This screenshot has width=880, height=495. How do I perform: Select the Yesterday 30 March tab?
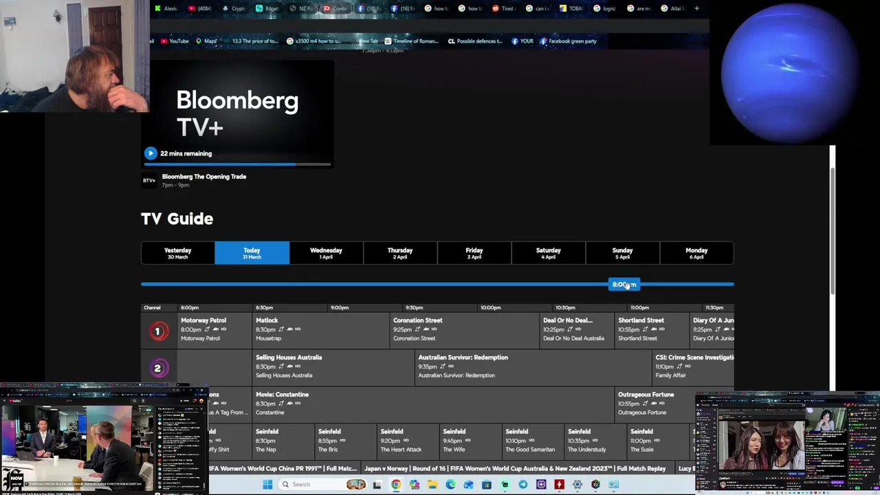pos(177,253)
